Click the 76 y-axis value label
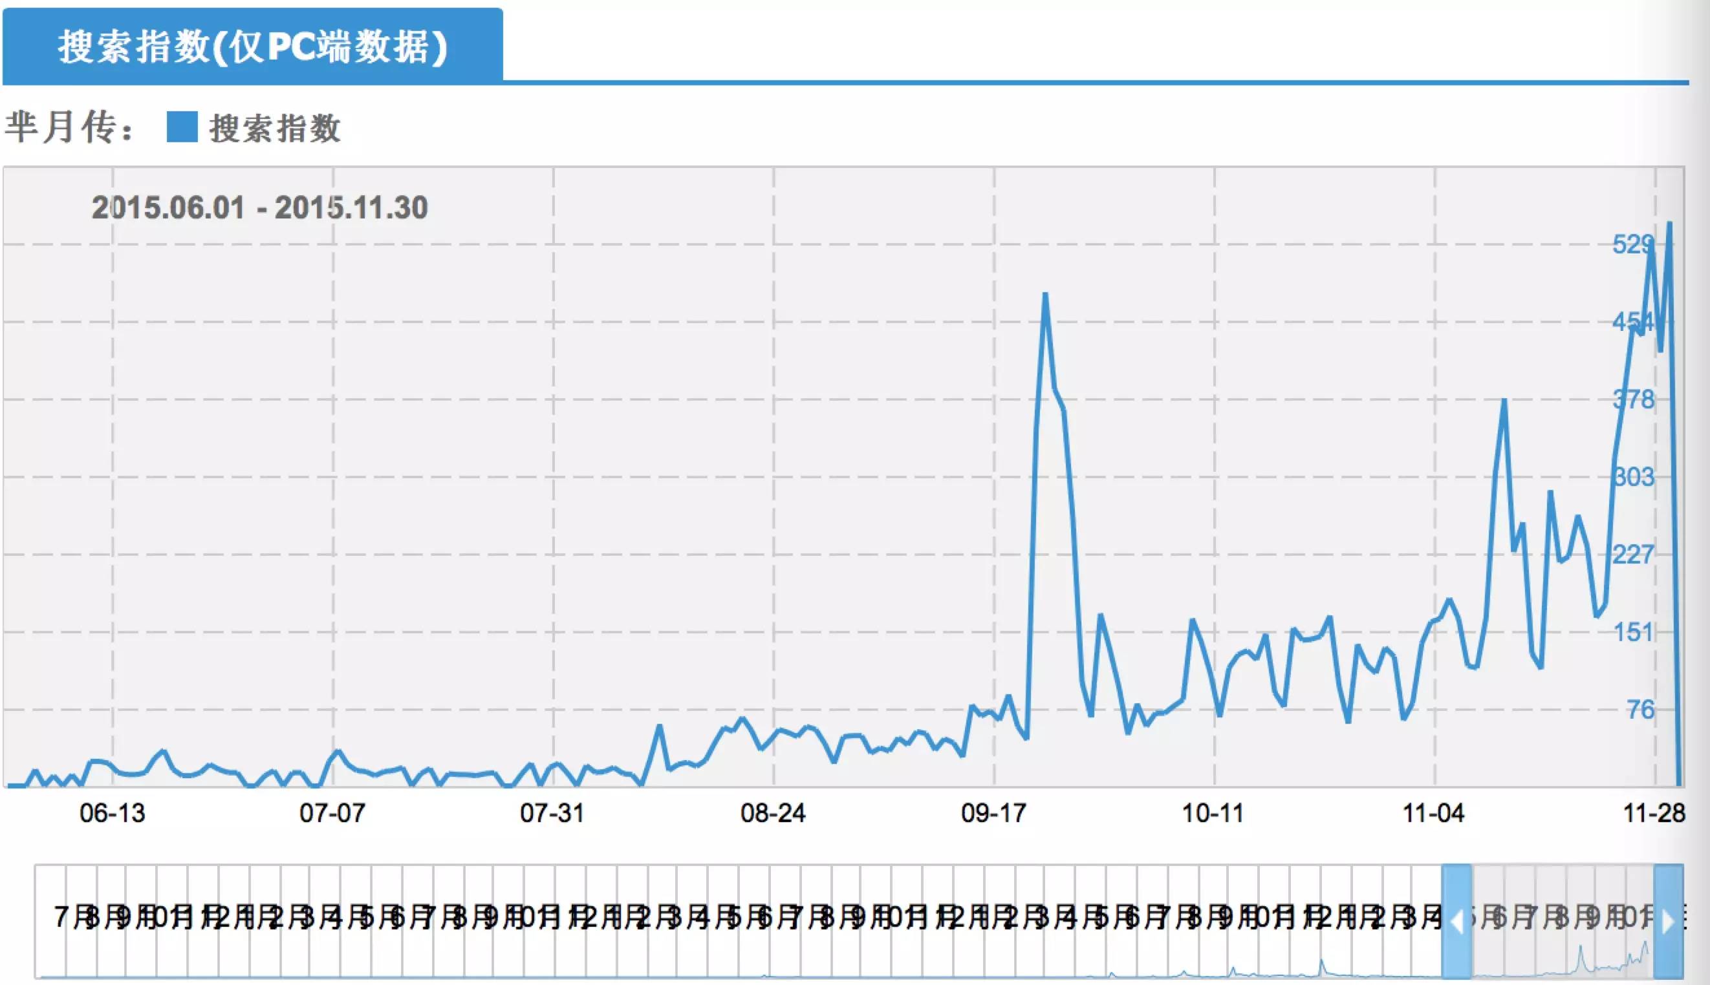The height and width of the screenshot is (985, 1710). (1640, 710)
